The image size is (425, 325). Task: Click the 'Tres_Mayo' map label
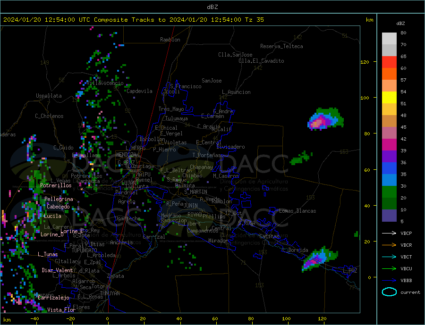click(171, 109)
